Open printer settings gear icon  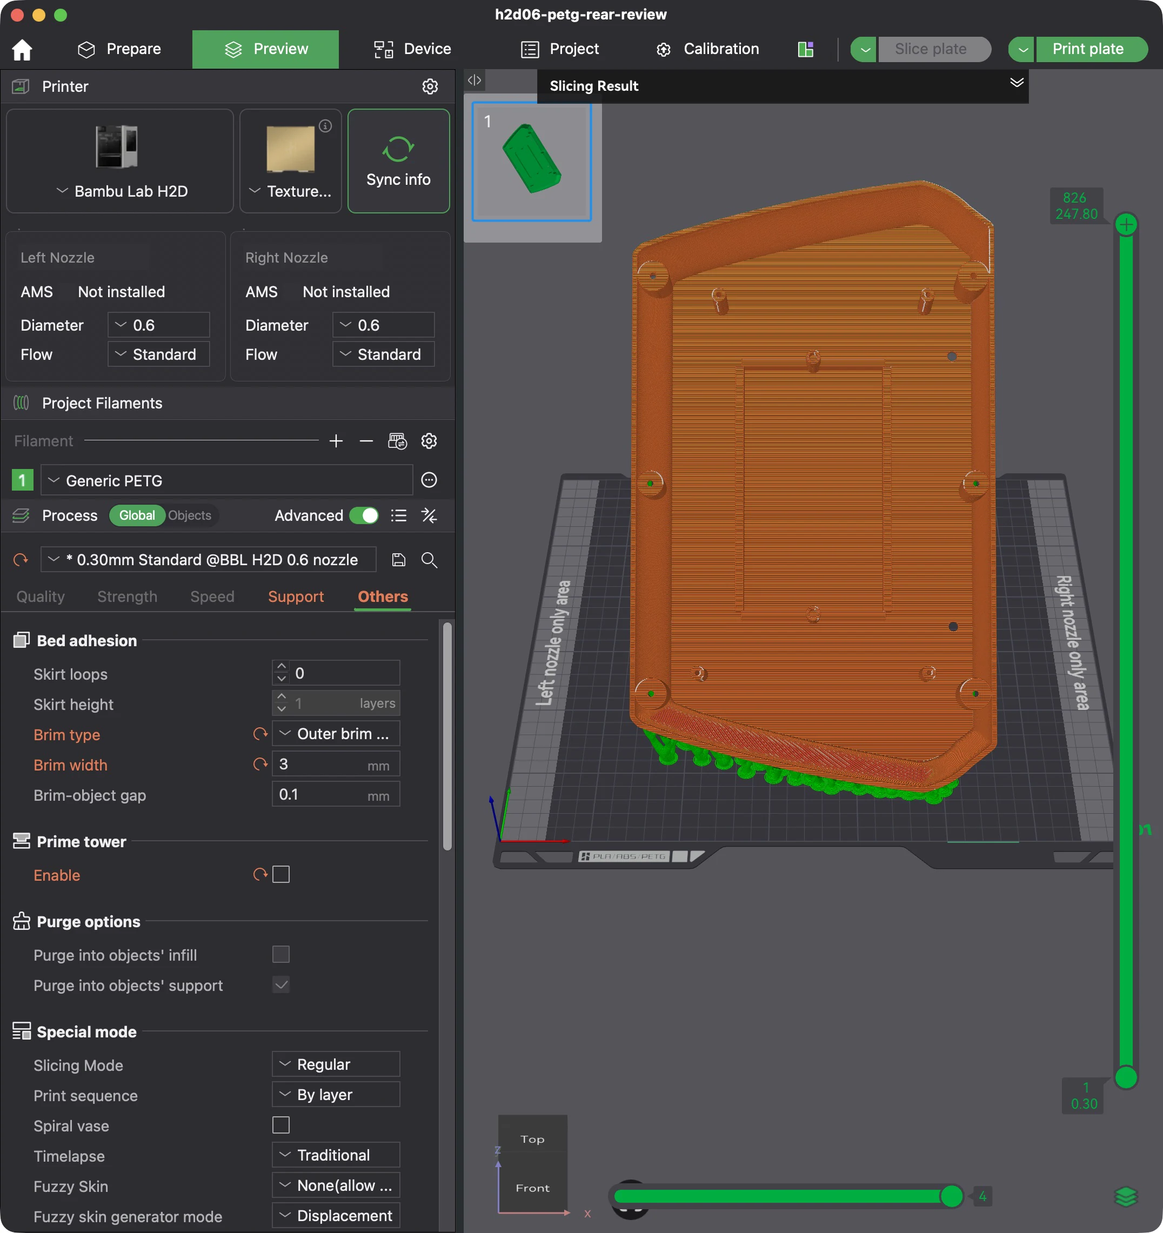430,86
